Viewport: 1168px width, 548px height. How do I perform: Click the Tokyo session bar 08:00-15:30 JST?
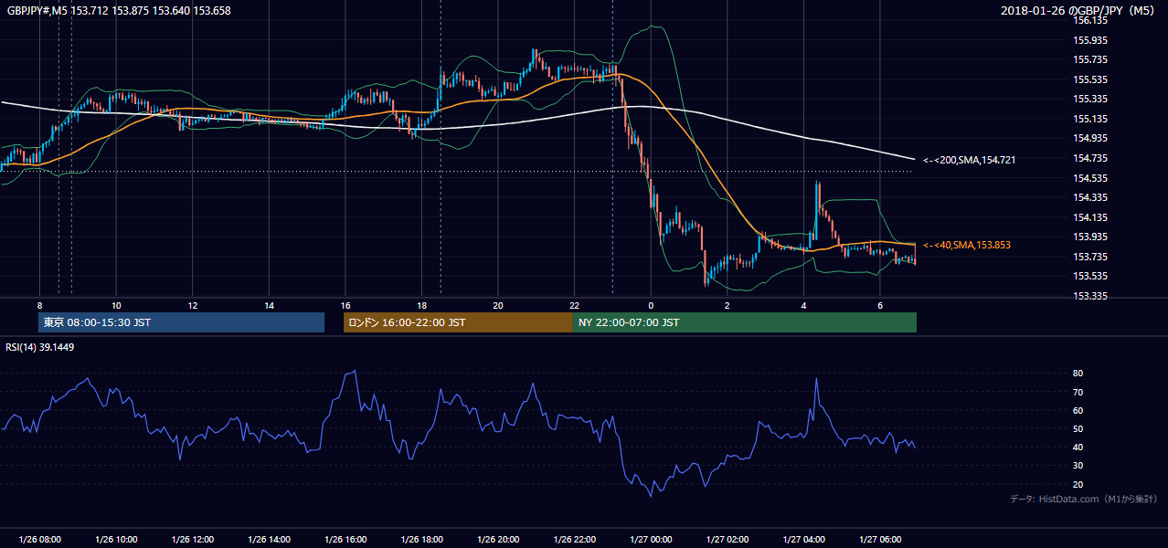point(181,322)
